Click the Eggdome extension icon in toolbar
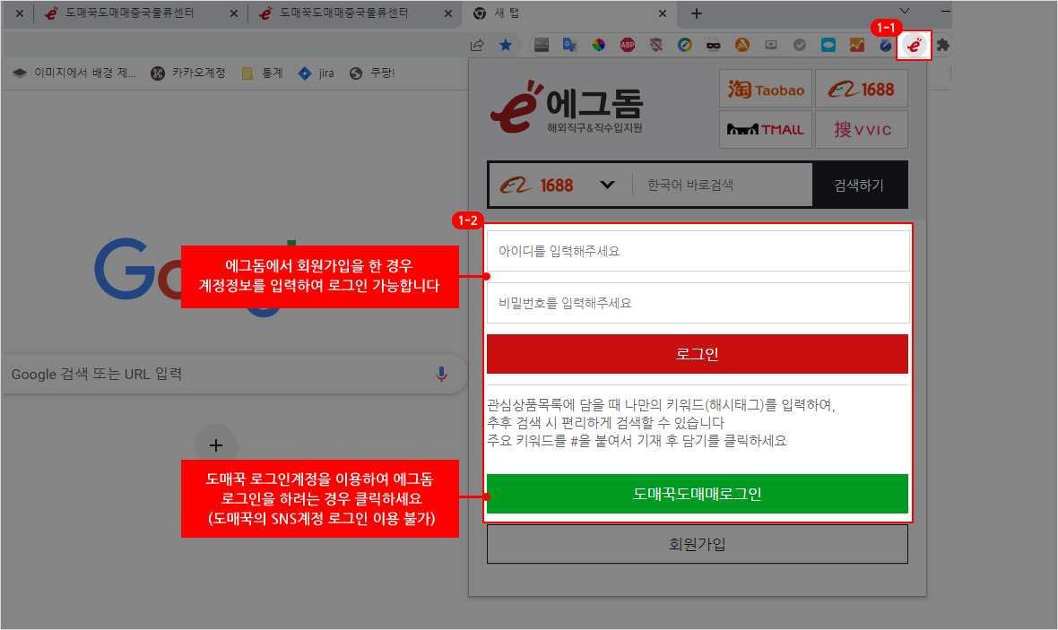1058x630 pixels. point(915,45)
